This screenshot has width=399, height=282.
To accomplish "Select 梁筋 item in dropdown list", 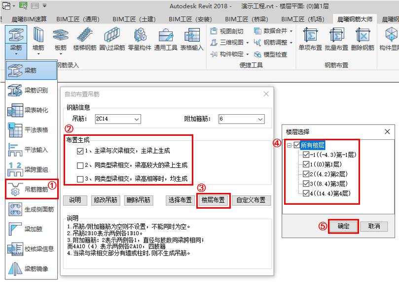I will tap(31, 70).
